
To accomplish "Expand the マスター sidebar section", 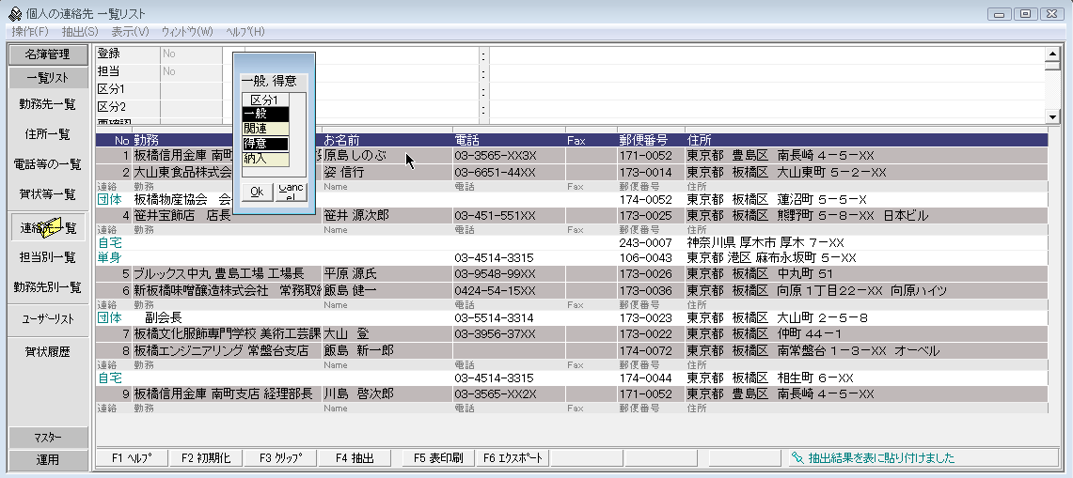I will tap(48, 438).
